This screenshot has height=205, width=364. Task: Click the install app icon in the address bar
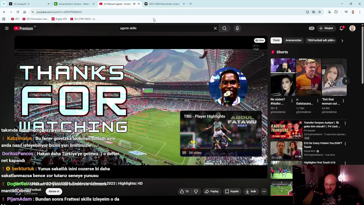pos(307,12)
